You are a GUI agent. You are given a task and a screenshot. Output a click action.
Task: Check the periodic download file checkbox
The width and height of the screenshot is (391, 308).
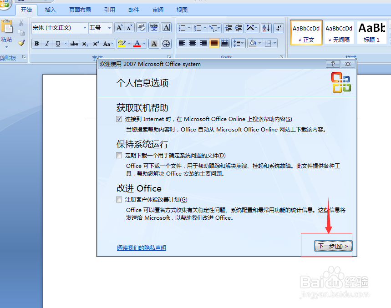click(119, 156)
